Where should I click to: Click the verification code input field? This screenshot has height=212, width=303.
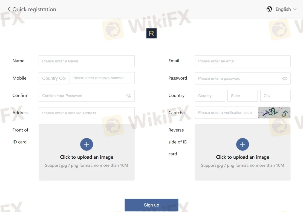[x=226, y=112]
